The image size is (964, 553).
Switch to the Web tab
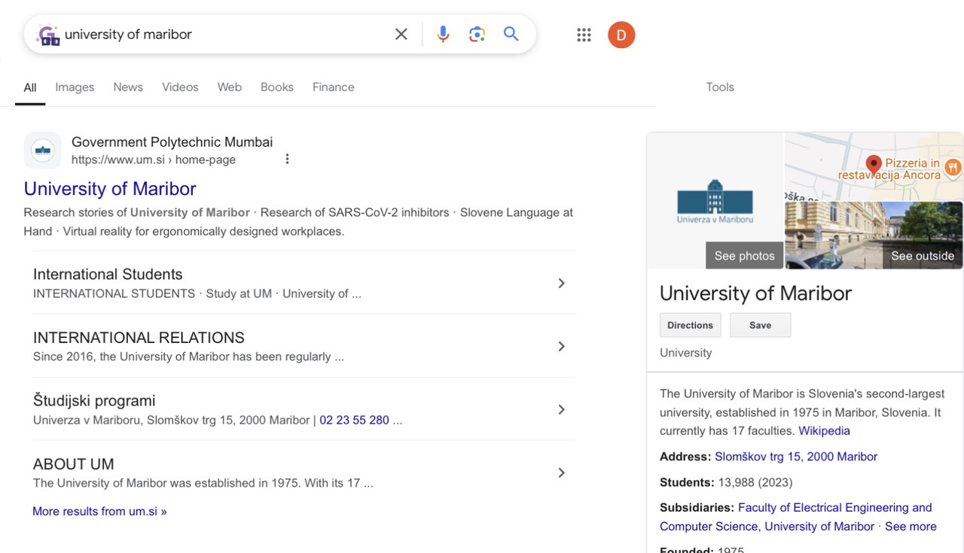point(230,87)
